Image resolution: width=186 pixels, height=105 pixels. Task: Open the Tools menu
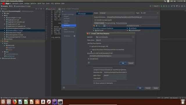pos(48,3)
